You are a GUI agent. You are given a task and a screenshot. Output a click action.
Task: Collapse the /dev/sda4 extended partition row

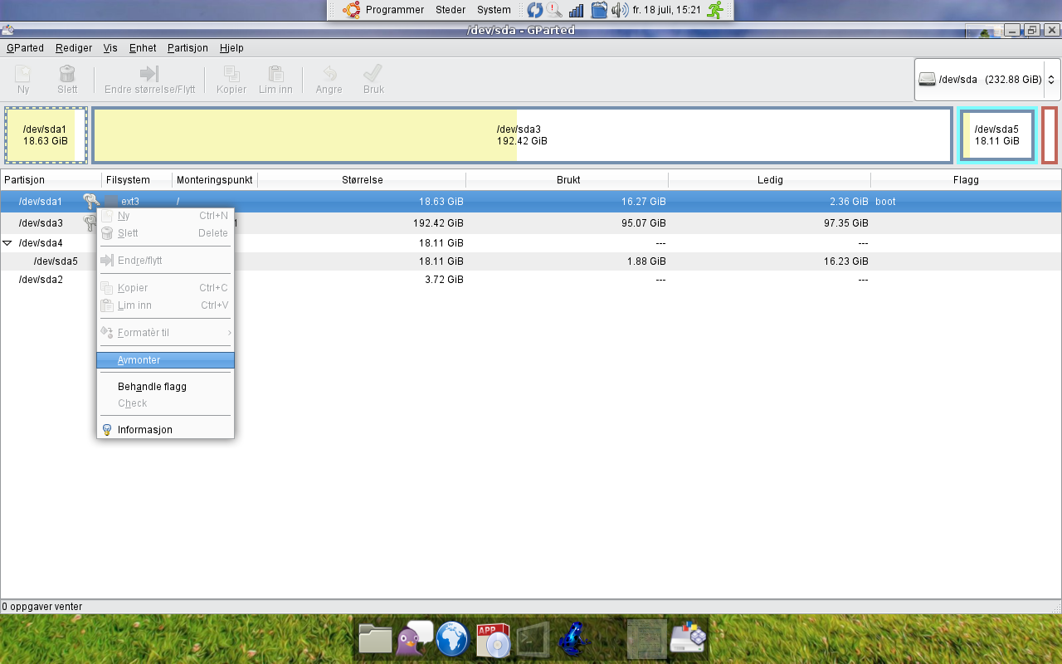pos(7,243)
